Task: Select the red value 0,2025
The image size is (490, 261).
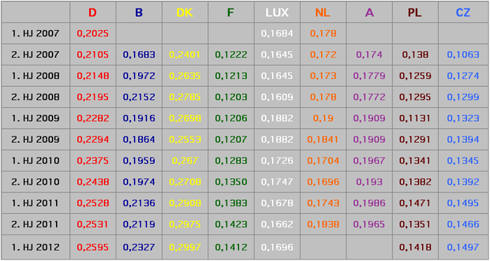Action: coord(93,34)
